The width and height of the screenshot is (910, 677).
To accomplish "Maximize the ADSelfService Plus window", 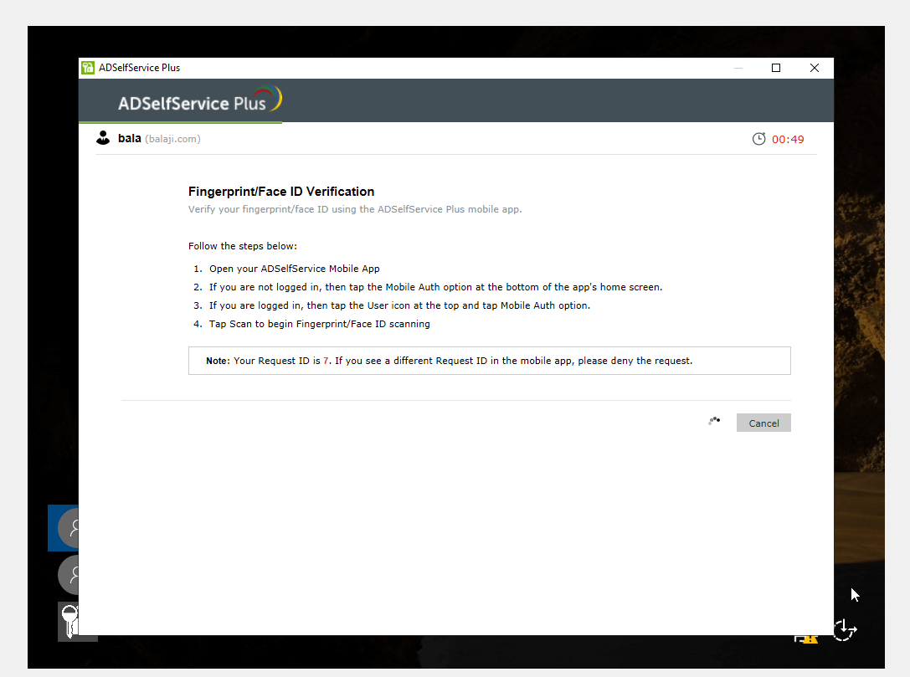I will tap(775, 68).
